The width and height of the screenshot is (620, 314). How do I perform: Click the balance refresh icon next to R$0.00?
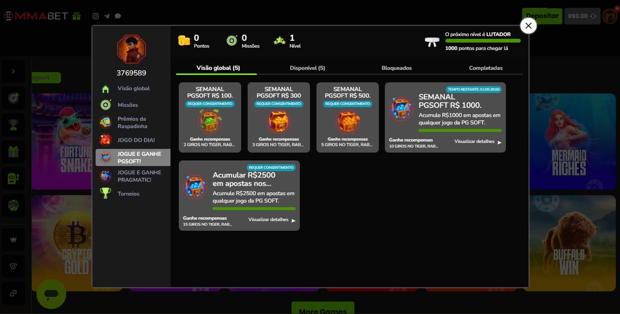(593, 16)
